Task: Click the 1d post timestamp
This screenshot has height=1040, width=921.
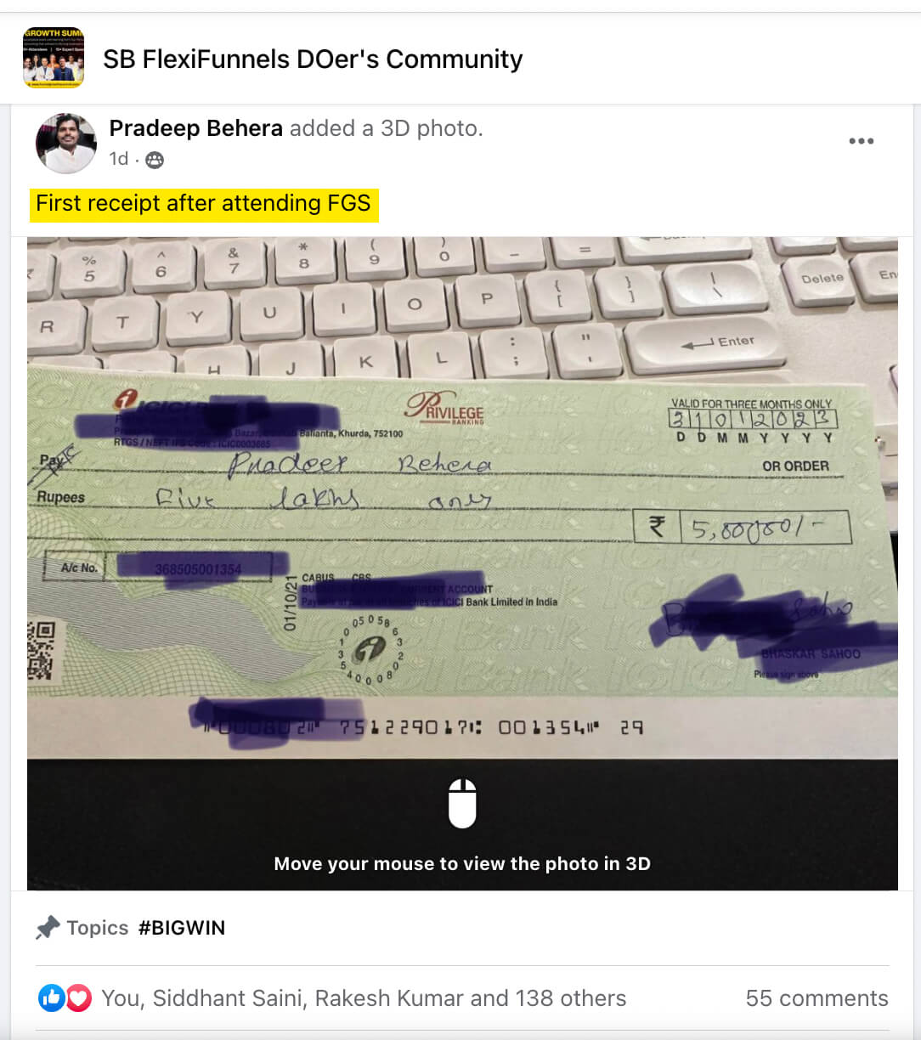Action: coord(118,159)
